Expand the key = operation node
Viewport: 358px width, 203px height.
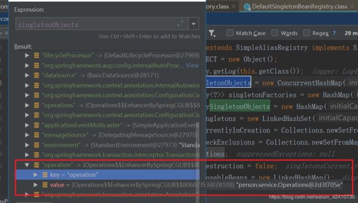coord(35,175)
